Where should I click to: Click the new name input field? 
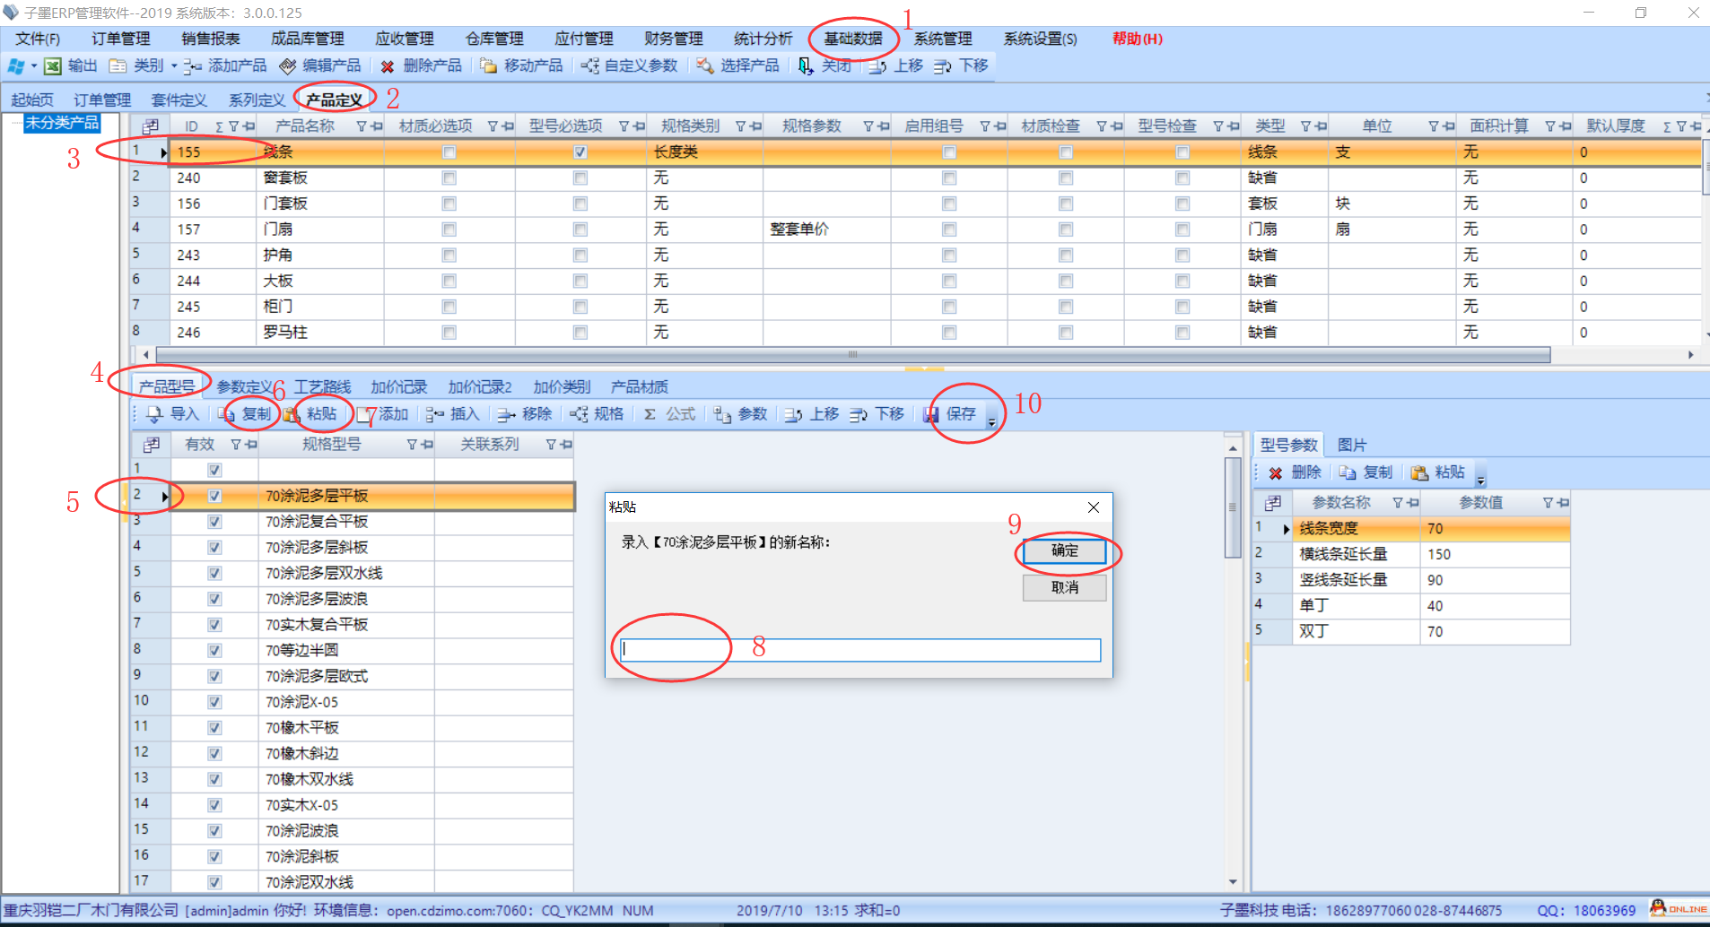[x=859, y=649]
